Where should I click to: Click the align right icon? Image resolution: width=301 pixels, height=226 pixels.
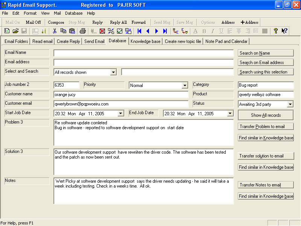pos(248,31)
